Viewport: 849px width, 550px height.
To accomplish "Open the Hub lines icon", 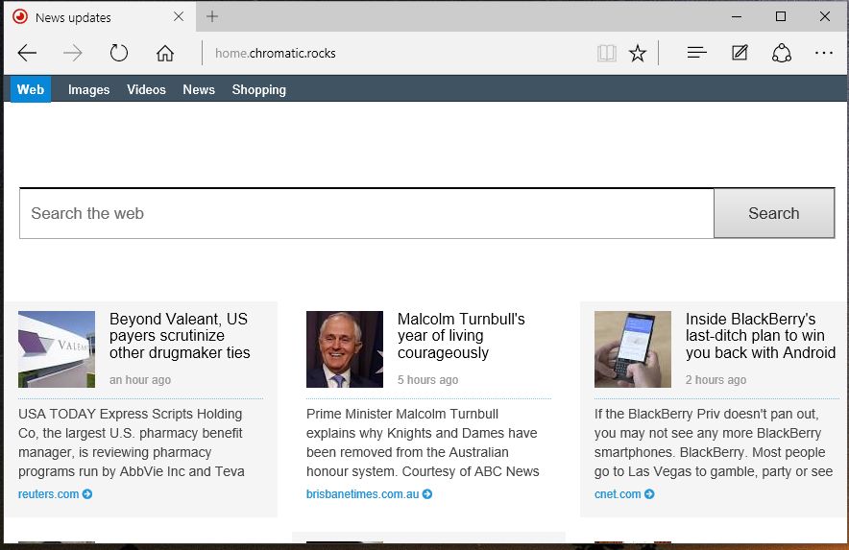I will tap(697, 53).
